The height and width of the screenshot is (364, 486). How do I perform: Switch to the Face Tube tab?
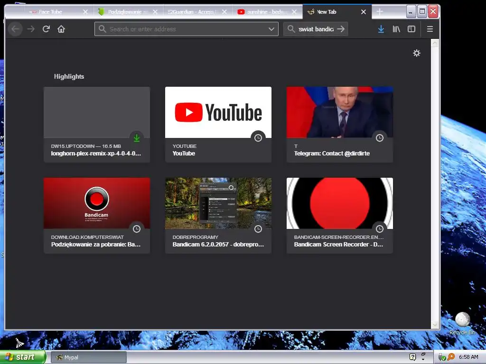[50, 12]
